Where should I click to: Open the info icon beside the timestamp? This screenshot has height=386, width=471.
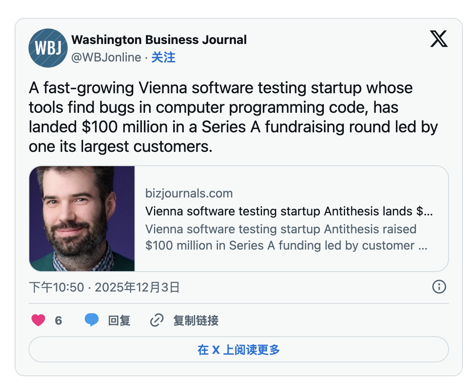(439, 287)
